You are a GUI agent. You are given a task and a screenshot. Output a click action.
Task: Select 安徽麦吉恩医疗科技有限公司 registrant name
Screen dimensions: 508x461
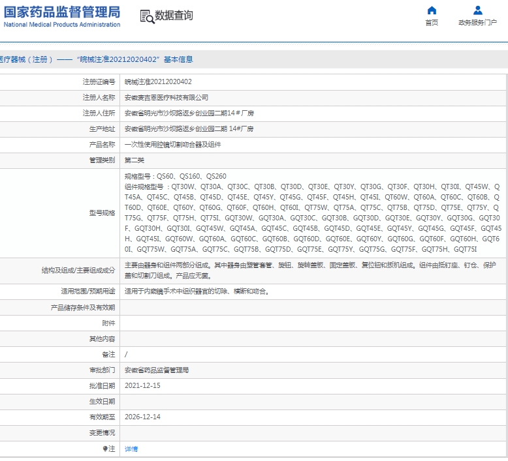click(x=167, y=98)
